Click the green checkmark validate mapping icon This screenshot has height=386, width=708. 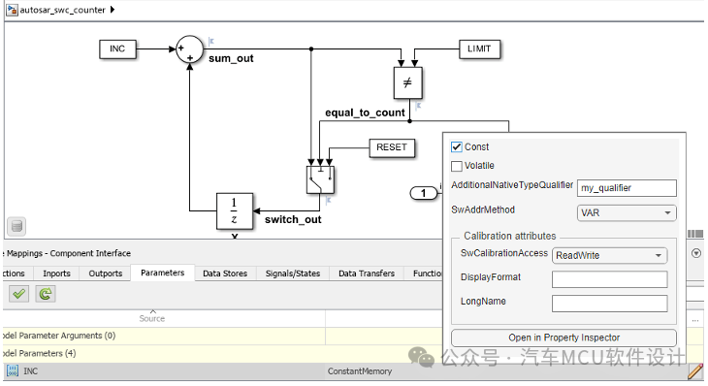[18, 295]
